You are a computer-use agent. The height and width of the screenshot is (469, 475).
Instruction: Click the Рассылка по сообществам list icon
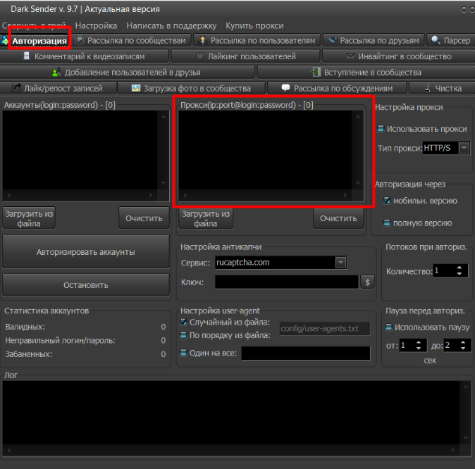tap(80, 40)
